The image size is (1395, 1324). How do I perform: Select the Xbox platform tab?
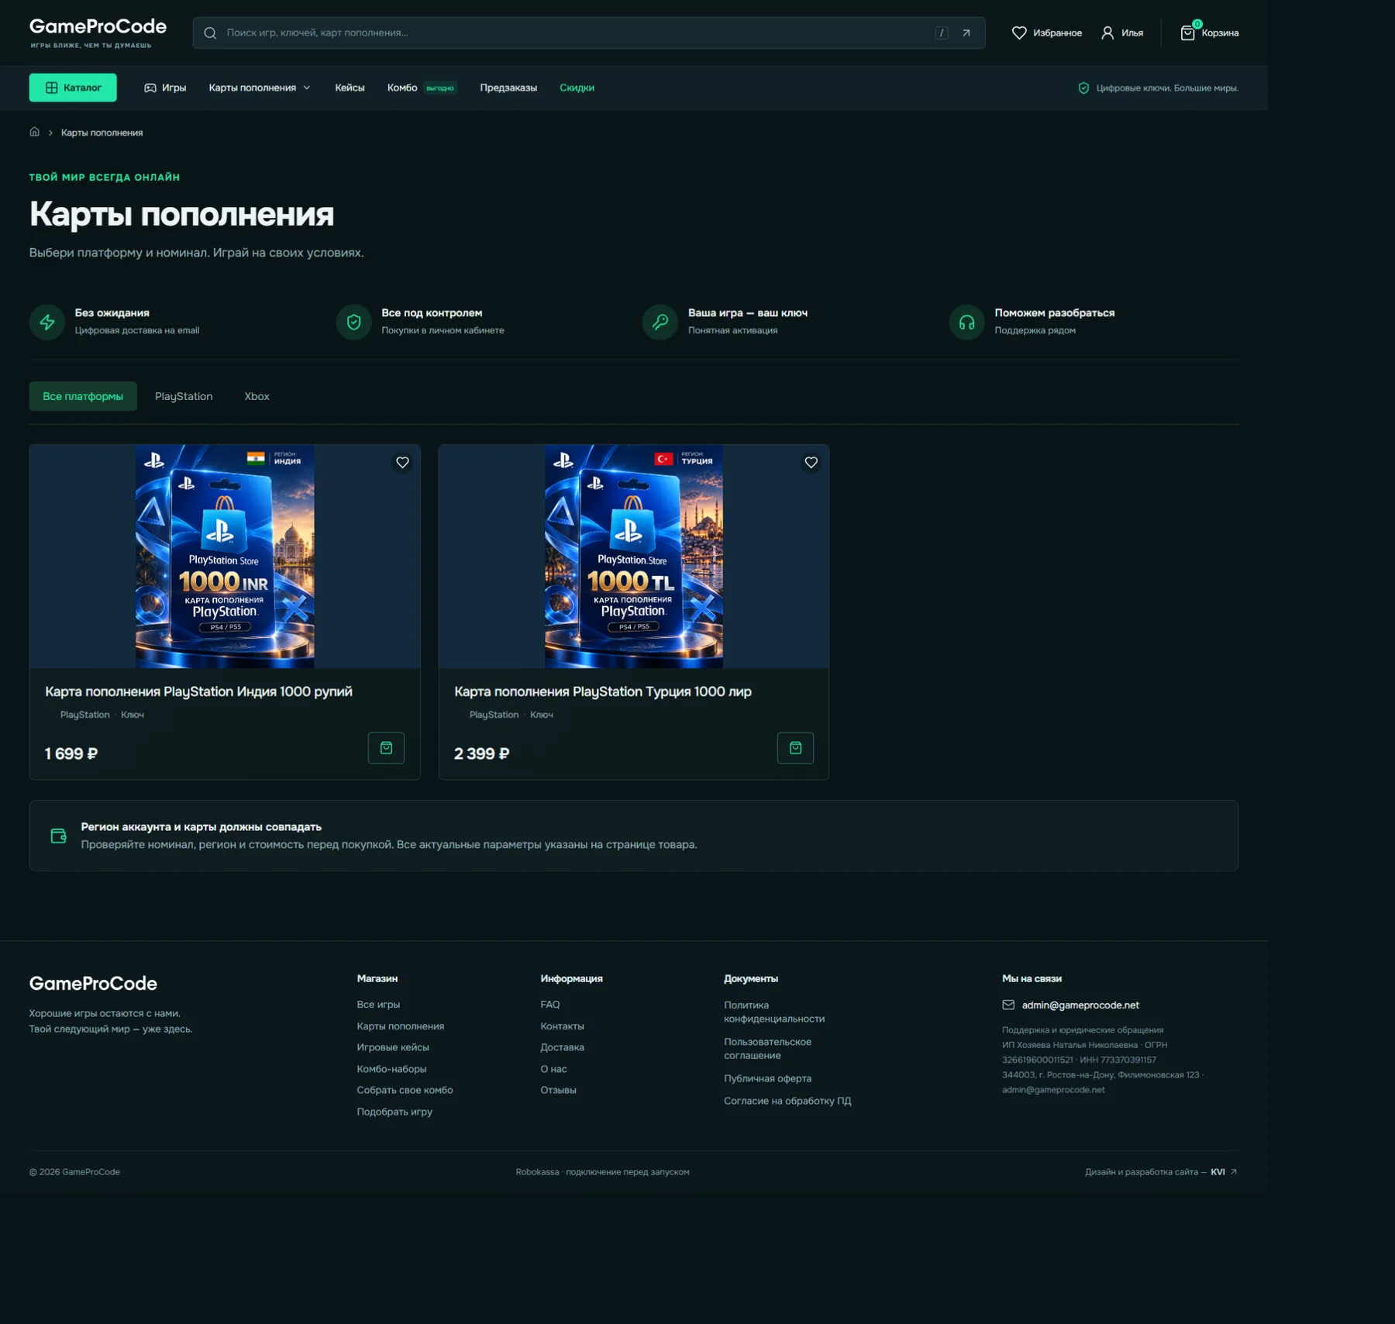257,396
